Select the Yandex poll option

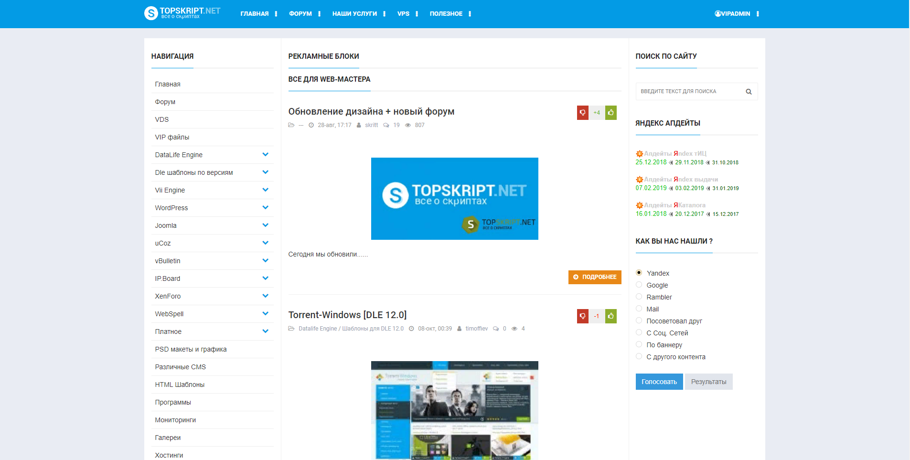tap(639, 273)
